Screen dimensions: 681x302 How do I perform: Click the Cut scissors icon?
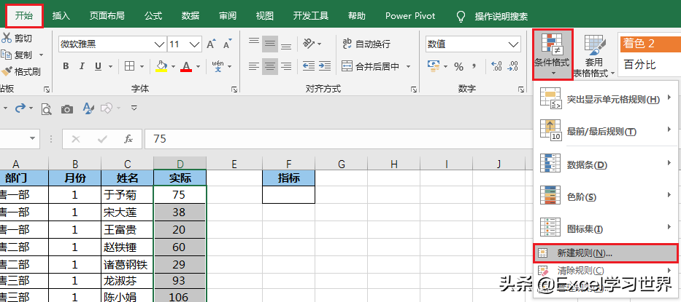[7, 38]
